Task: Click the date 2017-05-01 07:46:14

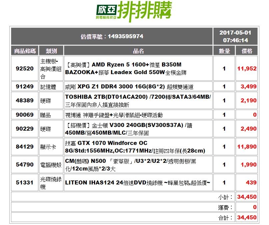Action: (x=235, y=36)
